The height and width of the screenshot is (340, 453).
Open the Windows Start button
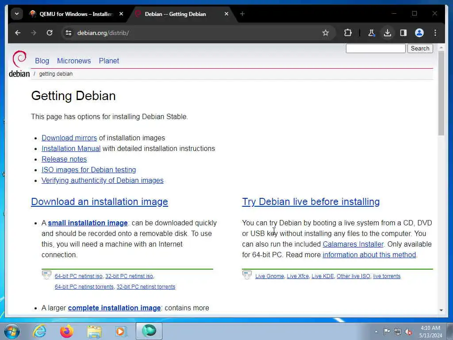pos(12,331)
